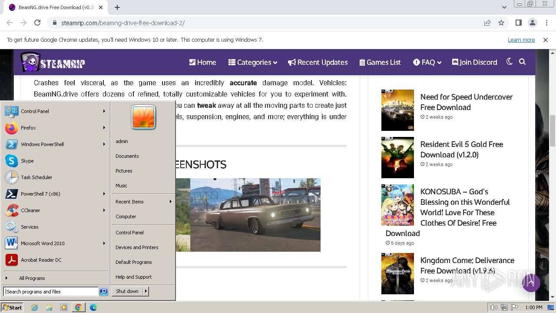Screen dimensions: 556x313
Task: Open Services from Start menu
Action: [55, 227]
